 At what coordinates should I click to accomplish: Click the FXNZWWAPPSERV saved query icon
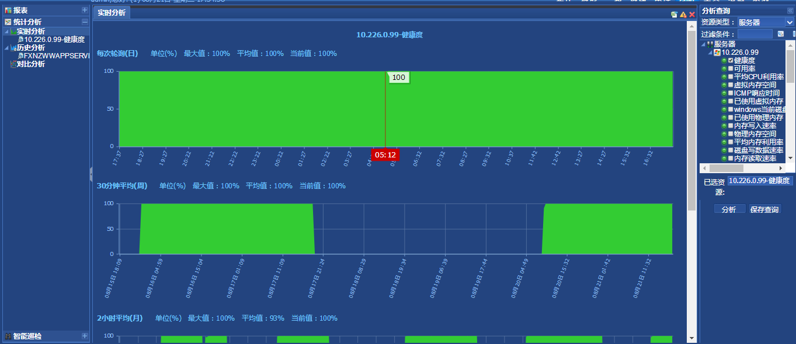[21, 56]
